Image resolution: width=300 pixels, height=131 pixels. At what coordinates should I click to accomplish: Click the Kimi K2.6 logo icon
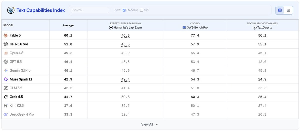(x=6, y=106)
